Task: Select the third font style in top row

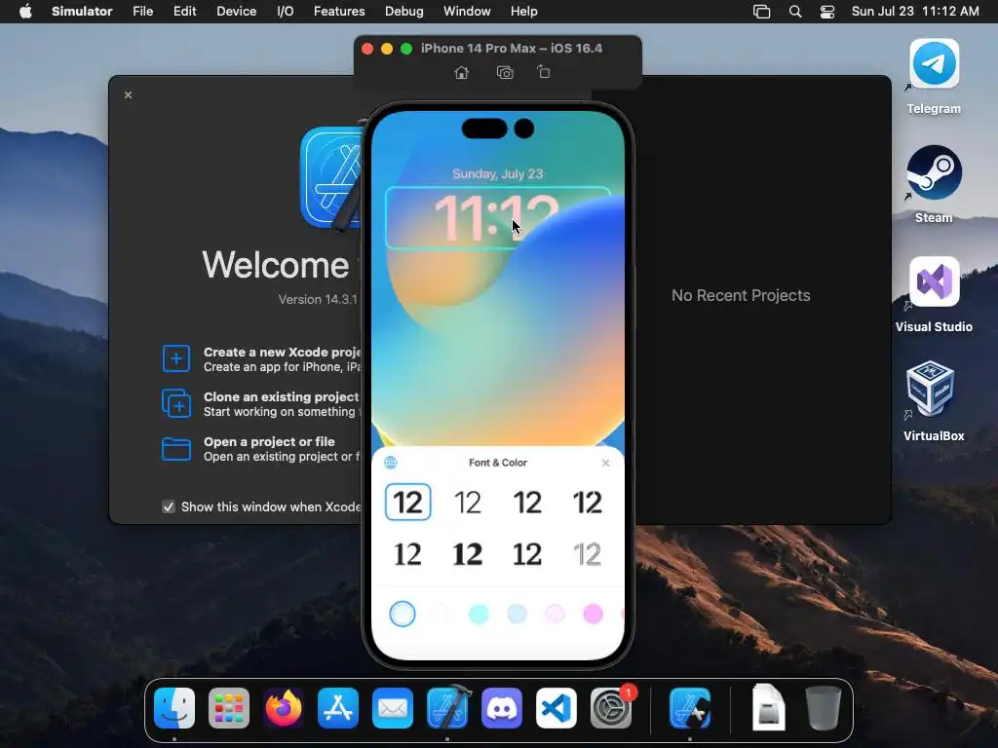Action: tap(527, 503)
